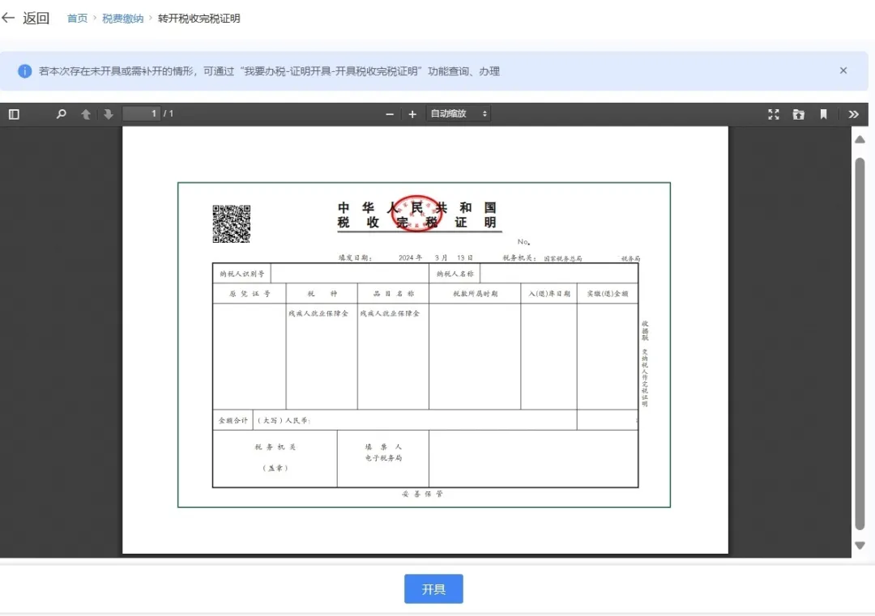Screen dimensions: 875x616
Task: Dismiss the blue notice banner
Action: point(843,70)
